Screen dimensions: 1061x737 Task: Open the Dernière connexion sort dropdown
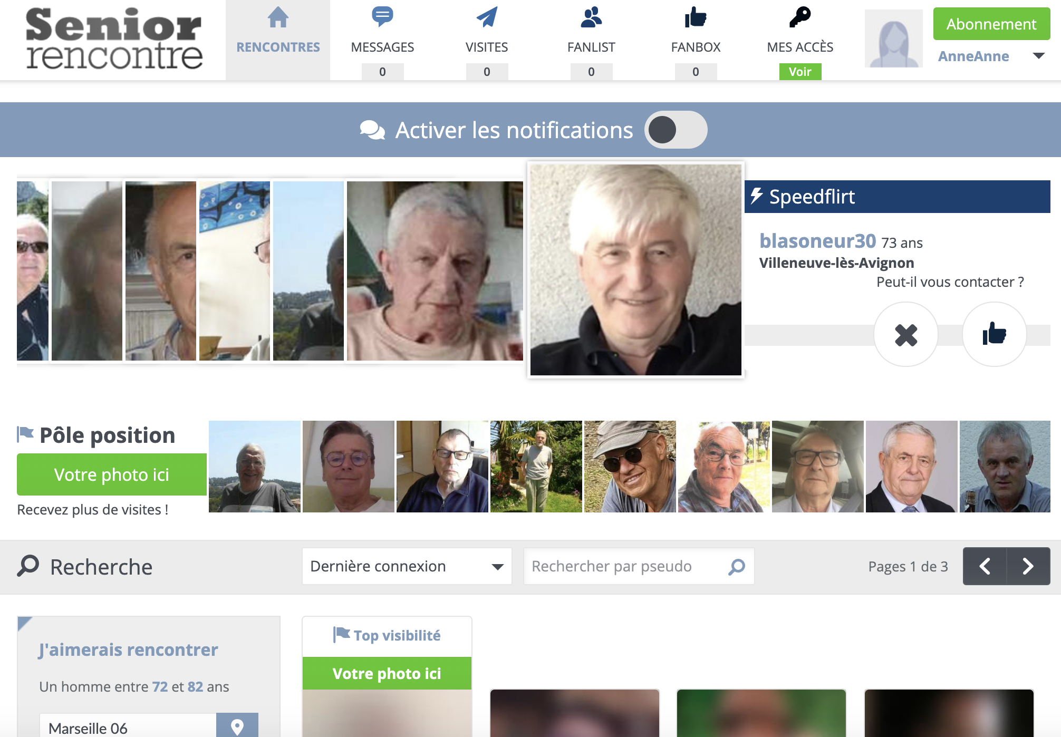coord(407,566)
